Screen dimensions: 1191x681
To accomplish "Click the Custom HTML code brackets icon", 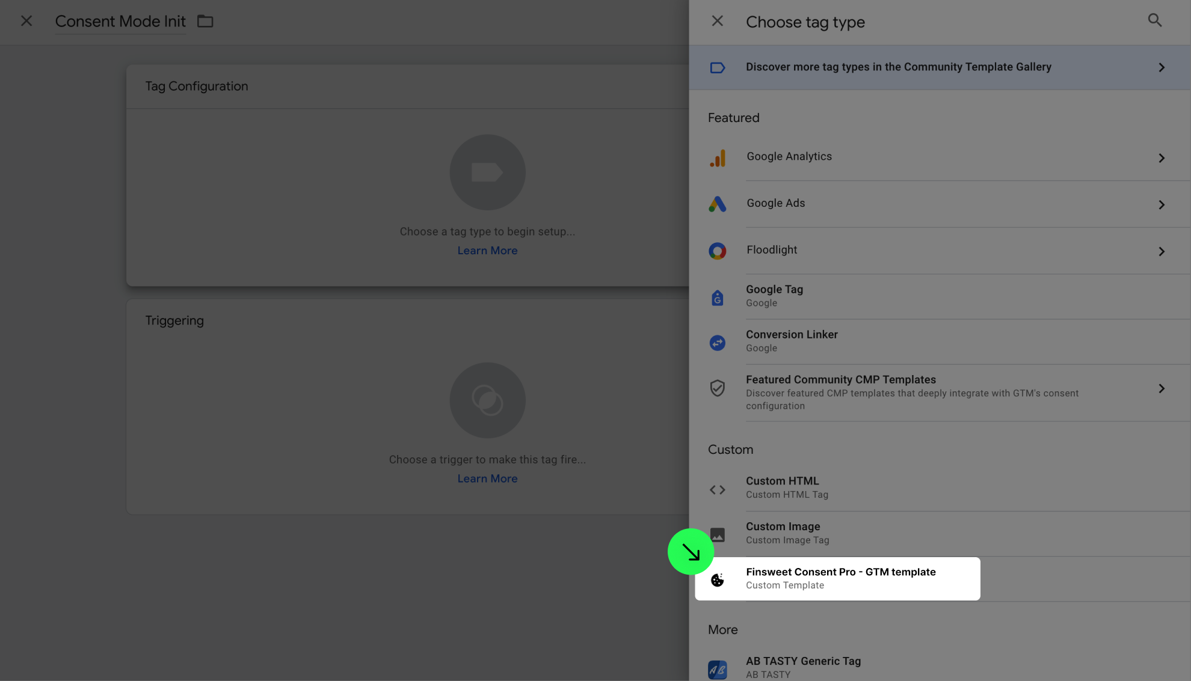I will pyautogui.click(x=717, y=490).
